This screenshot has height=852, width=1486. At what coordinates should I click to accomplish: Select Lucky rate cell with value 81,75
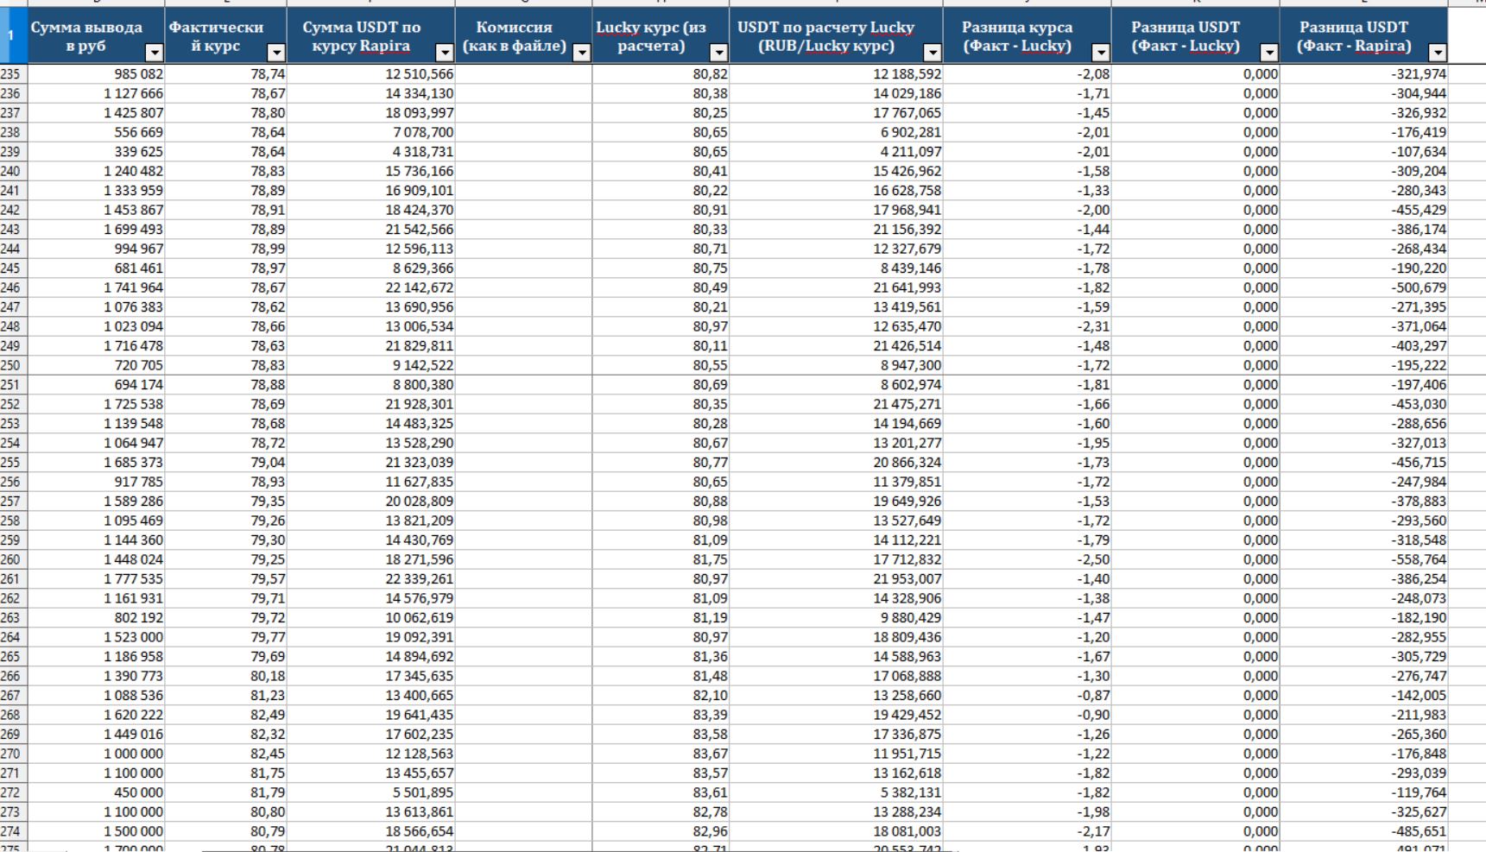point(661,559)
